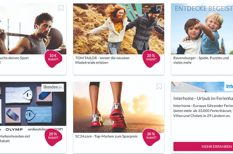Click the OLYMP brand logo
Screen dimensions: 233x154
tap(14, 130)
